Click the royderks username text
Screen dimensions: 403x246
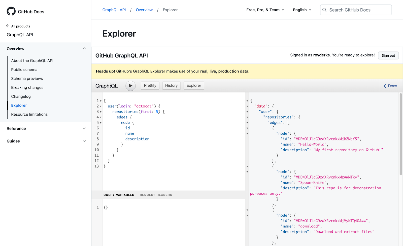pyautogui.click(x=321, y=55)
